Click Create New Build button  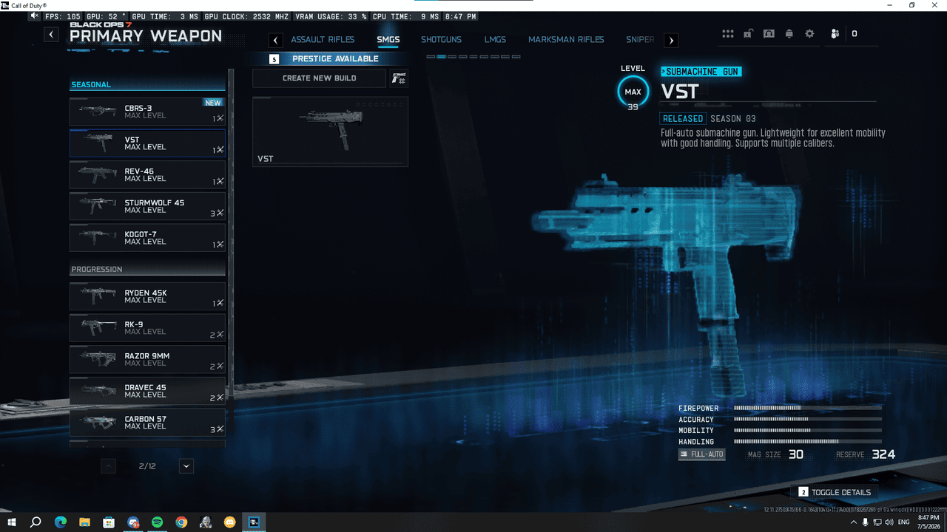click(319, 78)
